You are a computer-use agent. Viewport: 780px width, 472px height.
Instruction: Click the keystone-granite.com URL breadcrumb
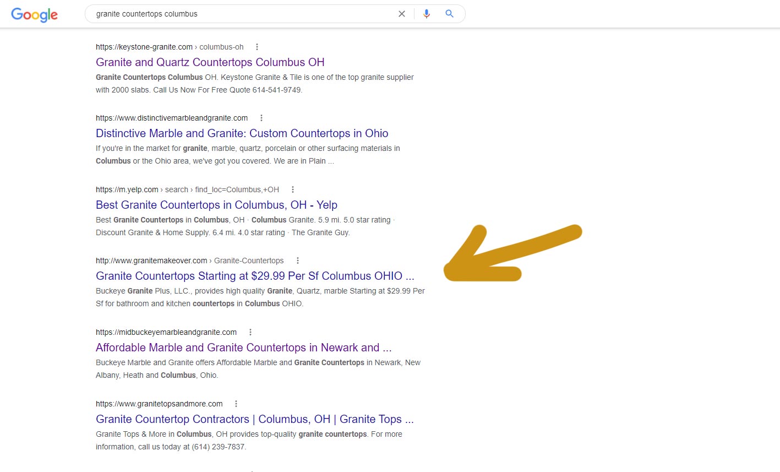pos(170,47)
